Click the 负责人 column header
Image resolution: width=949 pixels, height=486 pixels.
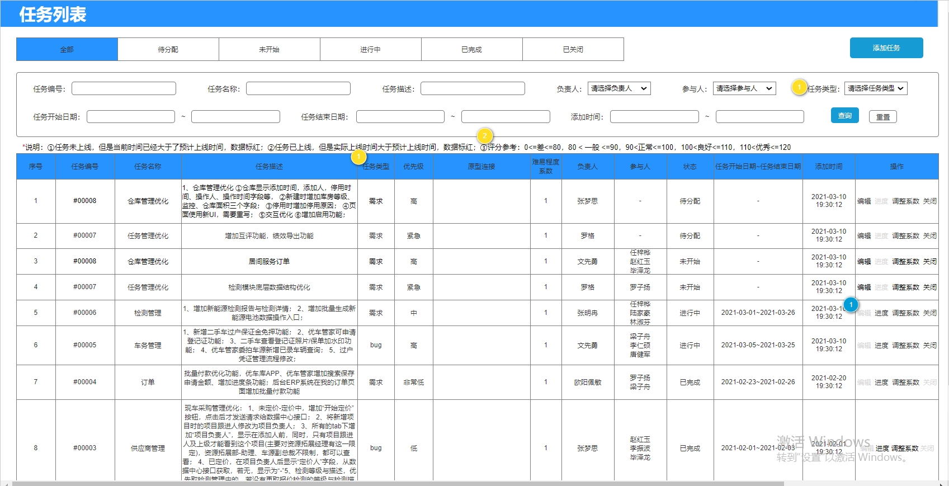(x=588, y=167)
